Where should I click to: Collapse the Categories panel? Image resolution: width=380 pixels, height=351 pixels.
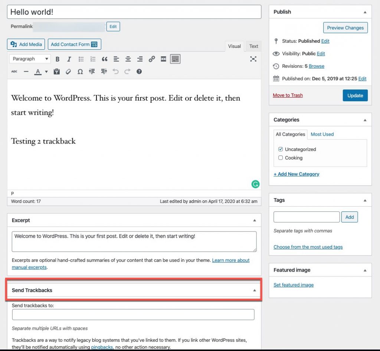(365, 120)
